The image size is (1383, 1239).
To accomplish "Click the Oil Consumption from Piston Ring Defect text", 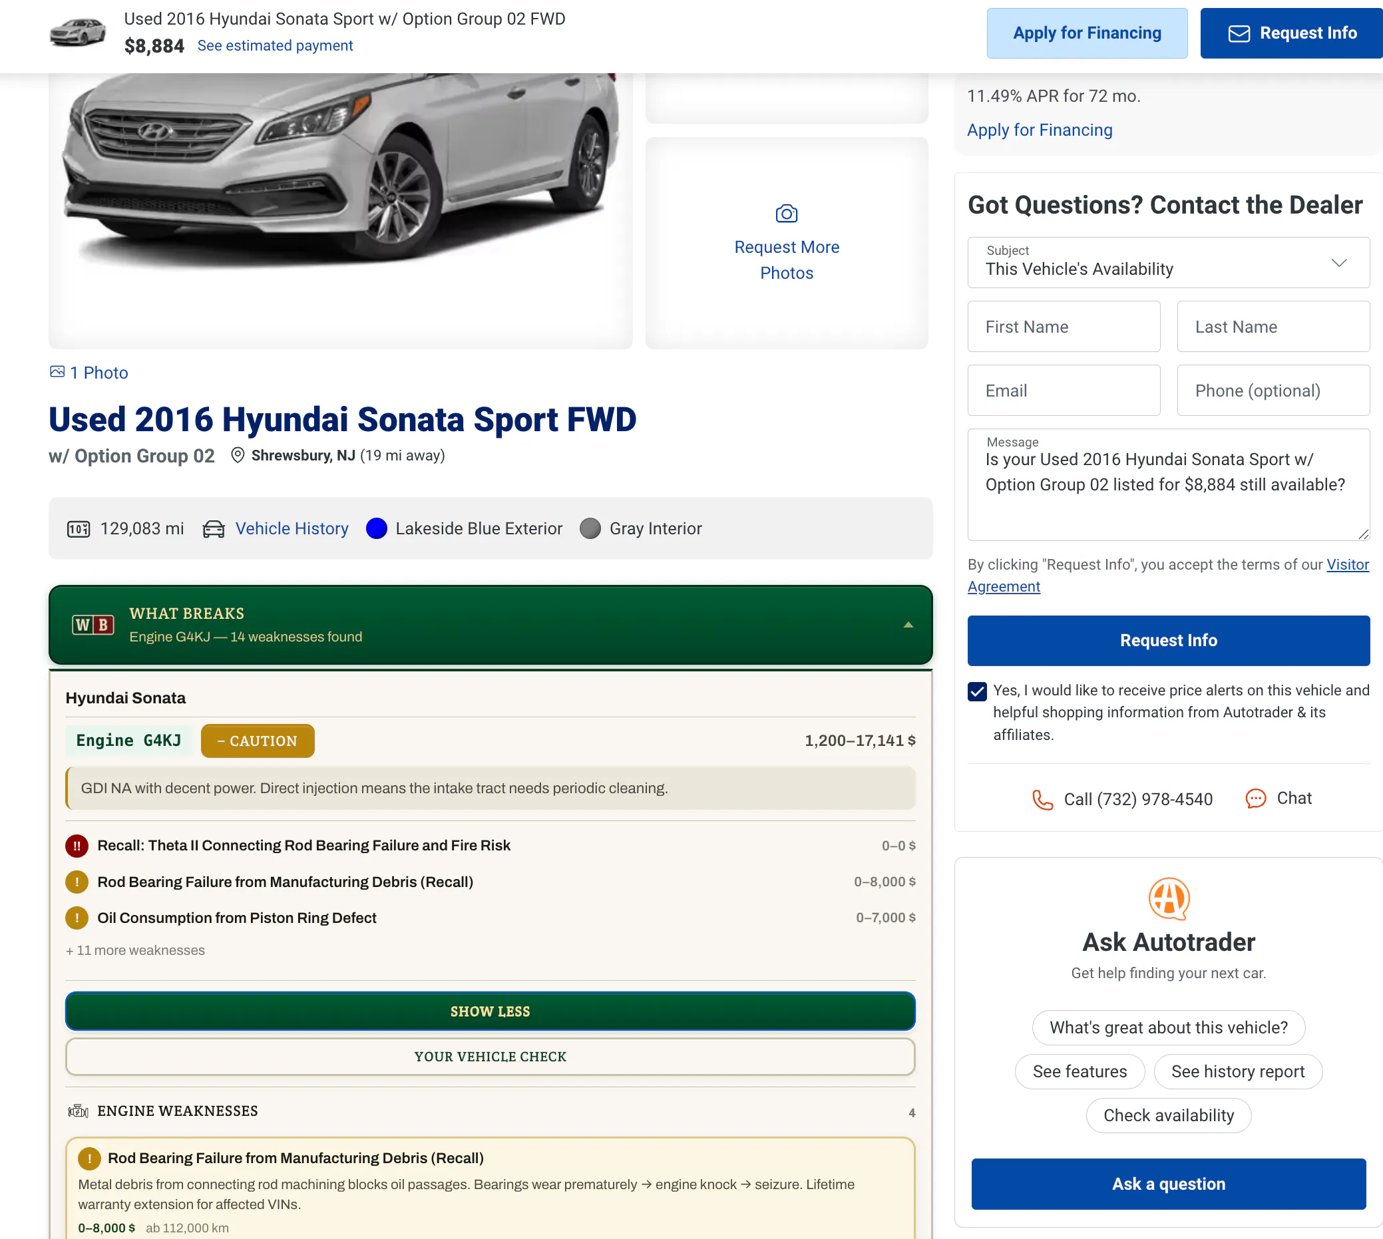I will tap(237, 918).
